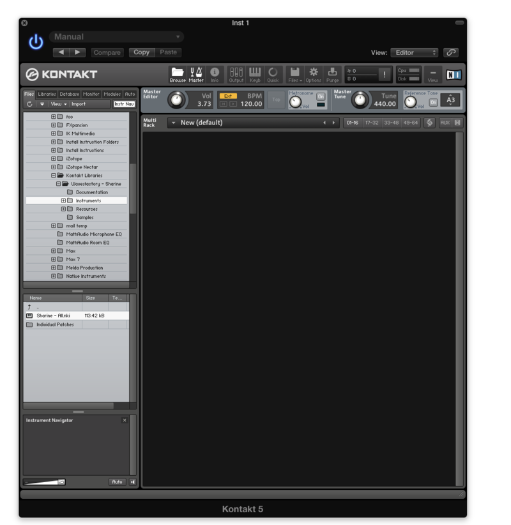
Task: Expand the foo folder
Action: pyautogui.click(x=53, y=116)
